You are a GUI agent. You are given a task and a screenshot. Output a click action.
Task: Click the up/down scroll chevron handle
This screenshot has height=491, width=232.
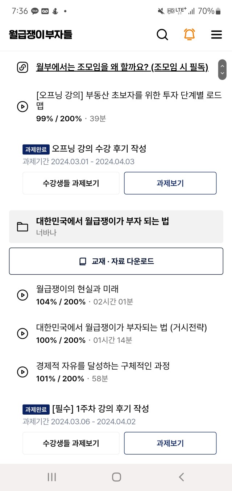pyautogui.click(x=222, y=69)
